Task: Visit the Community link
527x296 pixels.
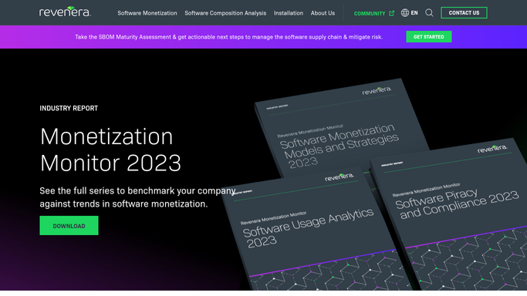Action: pyautogui.click(x=370, y=13)
